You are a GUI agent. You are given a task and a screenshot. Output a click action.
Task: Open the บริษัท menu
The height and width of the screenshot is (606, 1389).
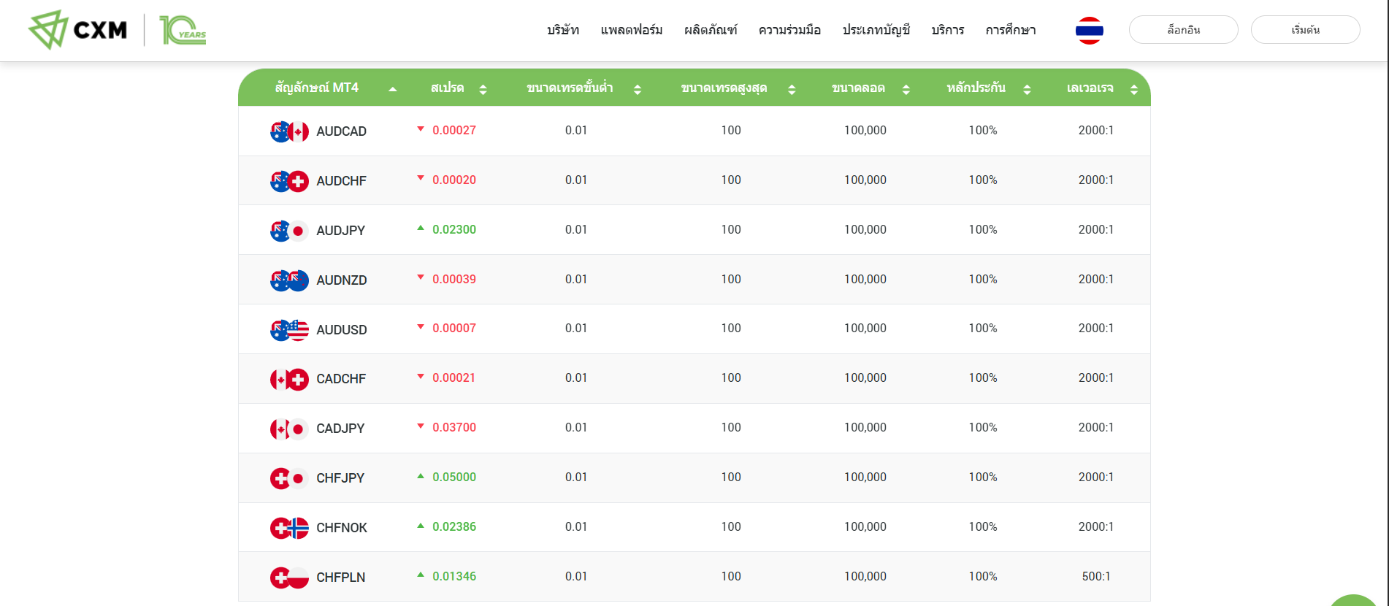click(x=563, y=30)
